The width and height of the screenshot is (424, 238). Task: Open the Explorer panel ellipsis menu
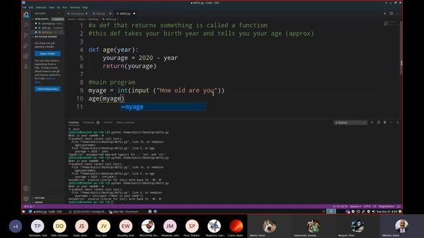point(60,13)
